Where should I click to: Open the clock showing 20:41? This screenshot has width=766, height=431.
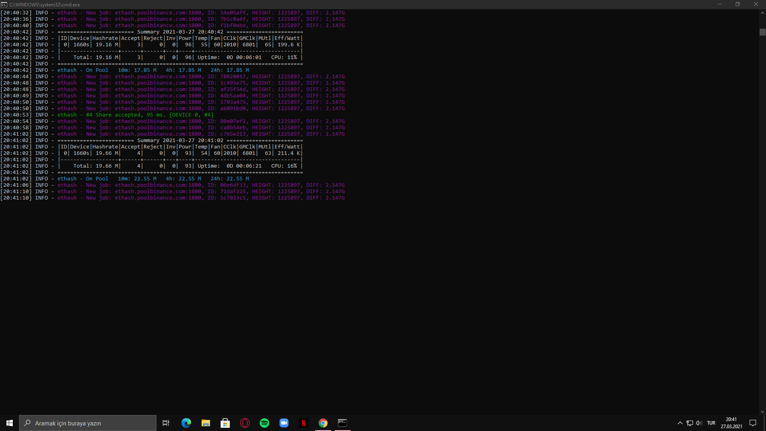(x=731, y=423)
